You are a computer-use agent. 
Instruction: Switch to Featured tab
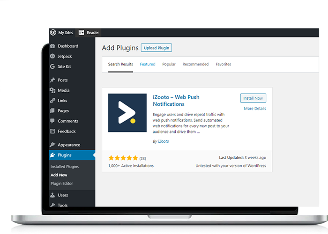pos(148,64)
